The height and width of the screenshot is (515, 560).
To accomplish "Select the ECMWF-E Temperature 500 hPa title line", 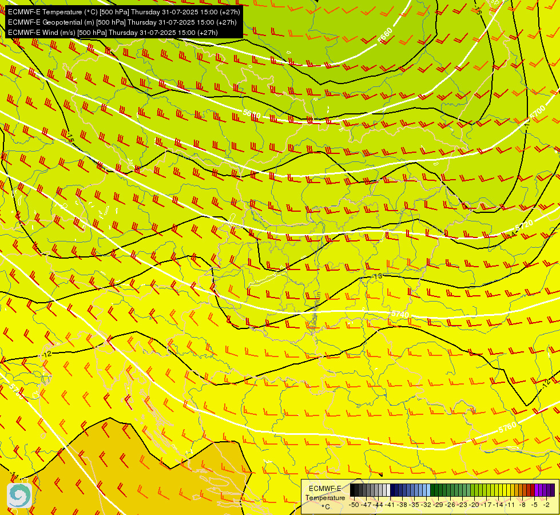I will pos(124,12).
